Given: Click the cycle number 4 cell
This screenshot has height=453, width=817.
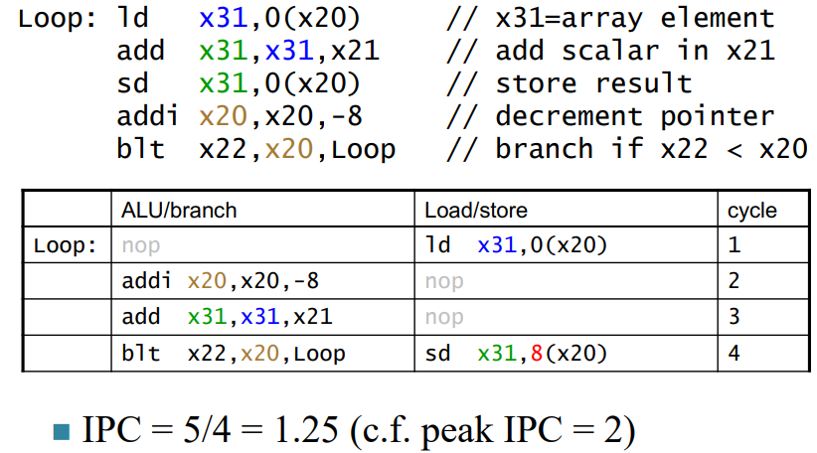Looking at the screenshot, I should coord(734,353).
